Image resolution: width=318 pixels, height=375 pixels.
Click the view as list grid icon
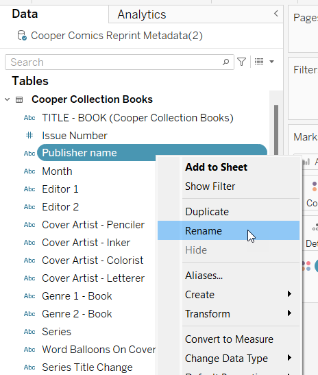click(259, 62)
